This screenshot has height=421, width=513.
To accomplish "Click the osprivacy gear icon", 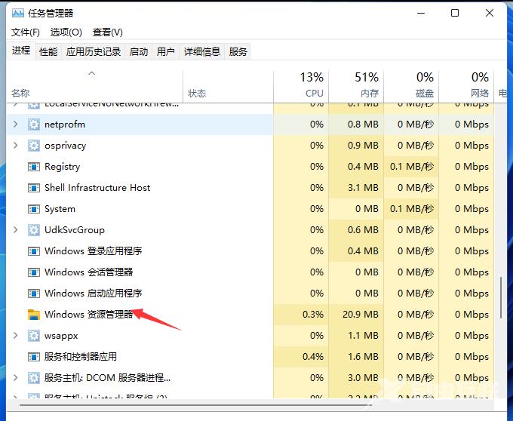I will [x=34, y=146].
